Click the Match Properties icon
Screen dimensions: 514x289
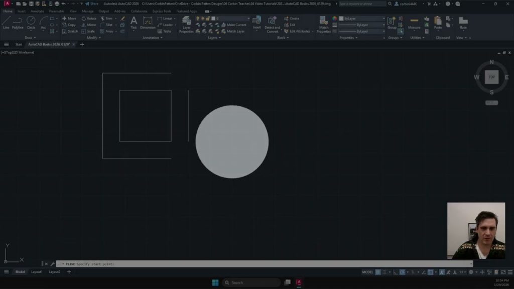pos(324,23)
